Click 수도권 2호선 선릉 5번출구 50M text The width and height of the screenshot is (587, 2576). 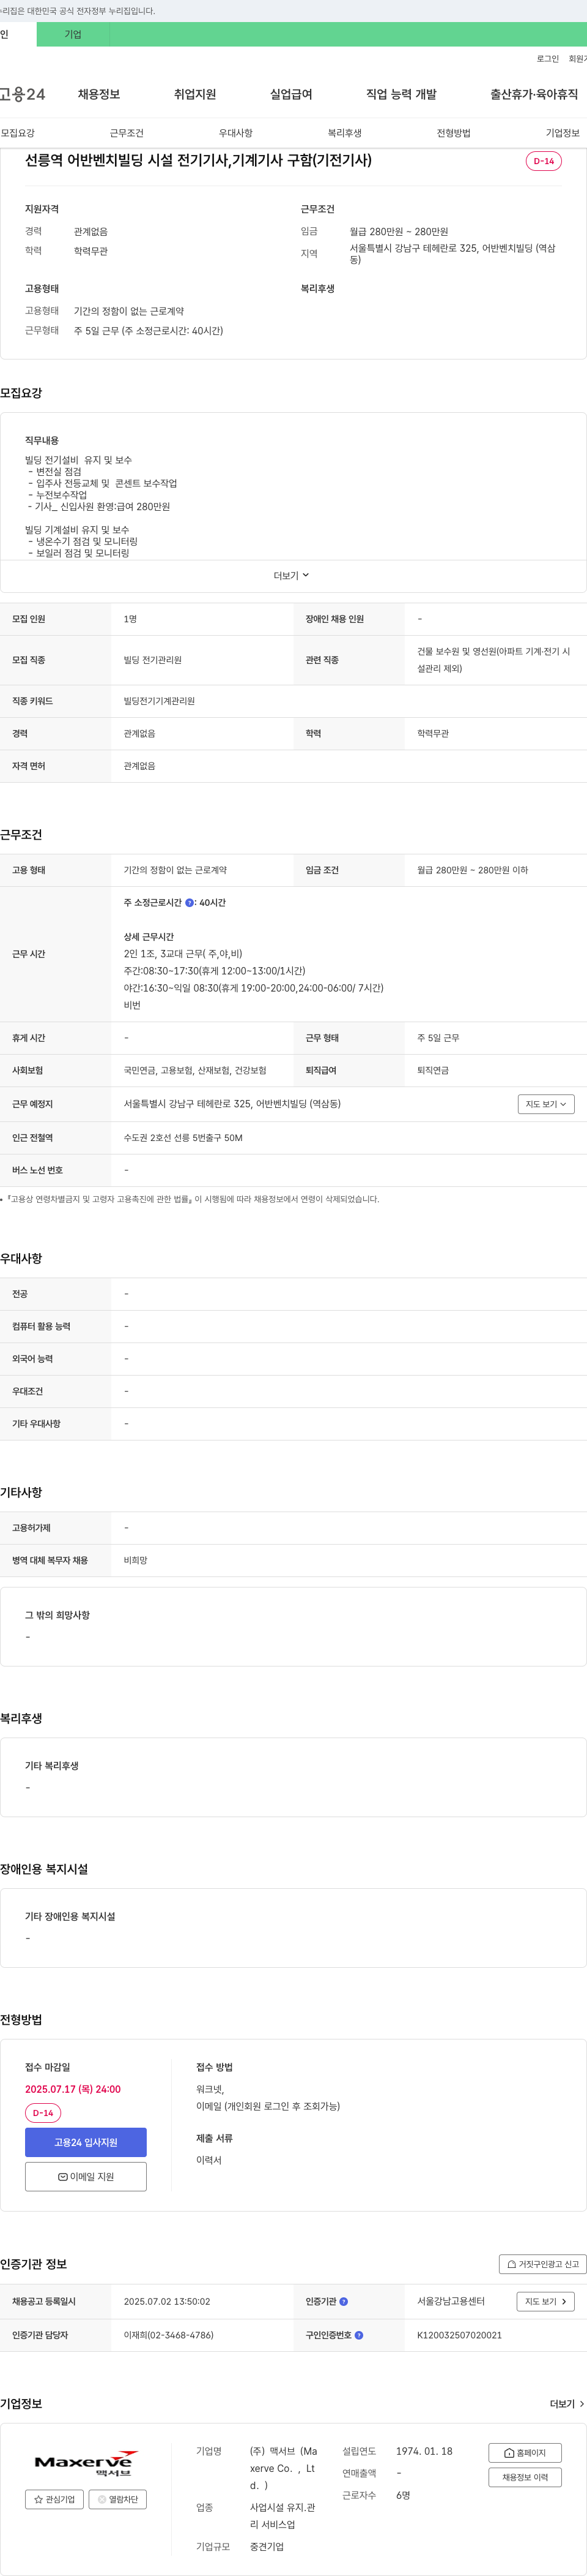[183, 1138]
